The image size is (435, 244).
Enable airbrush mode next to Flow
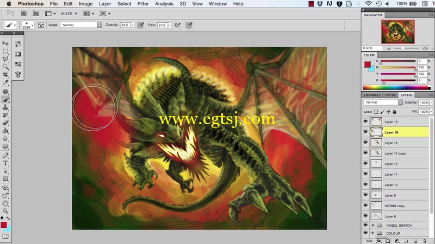coord(178,25)
